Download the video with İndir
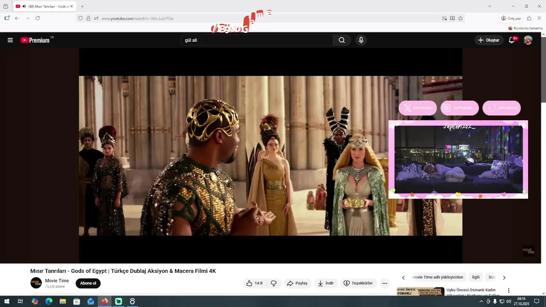This screenshot has width=546, height=307. tap(326, 283)
